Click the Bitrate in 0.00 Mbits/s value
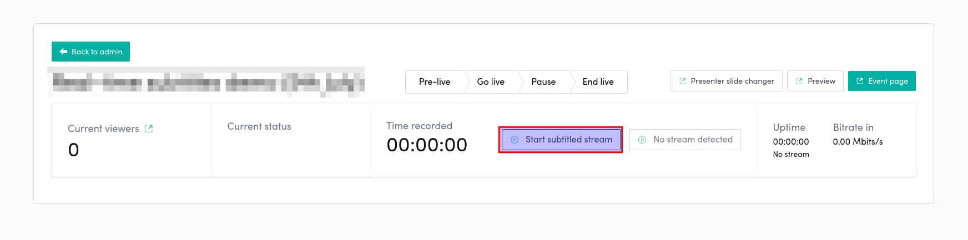This screenshot has height=240, width=968. point(858,142)
